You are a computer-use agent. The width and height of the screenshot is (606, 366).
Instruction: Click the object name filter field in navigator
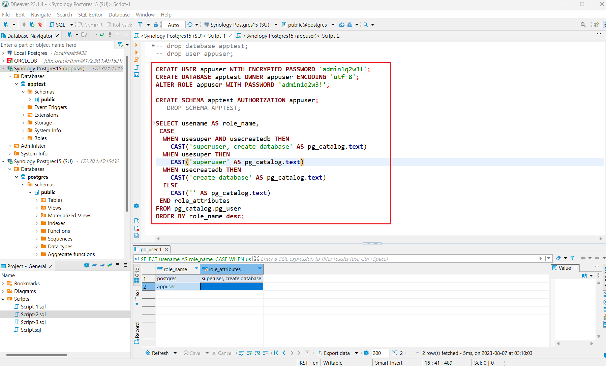click(x=57, y=45)
